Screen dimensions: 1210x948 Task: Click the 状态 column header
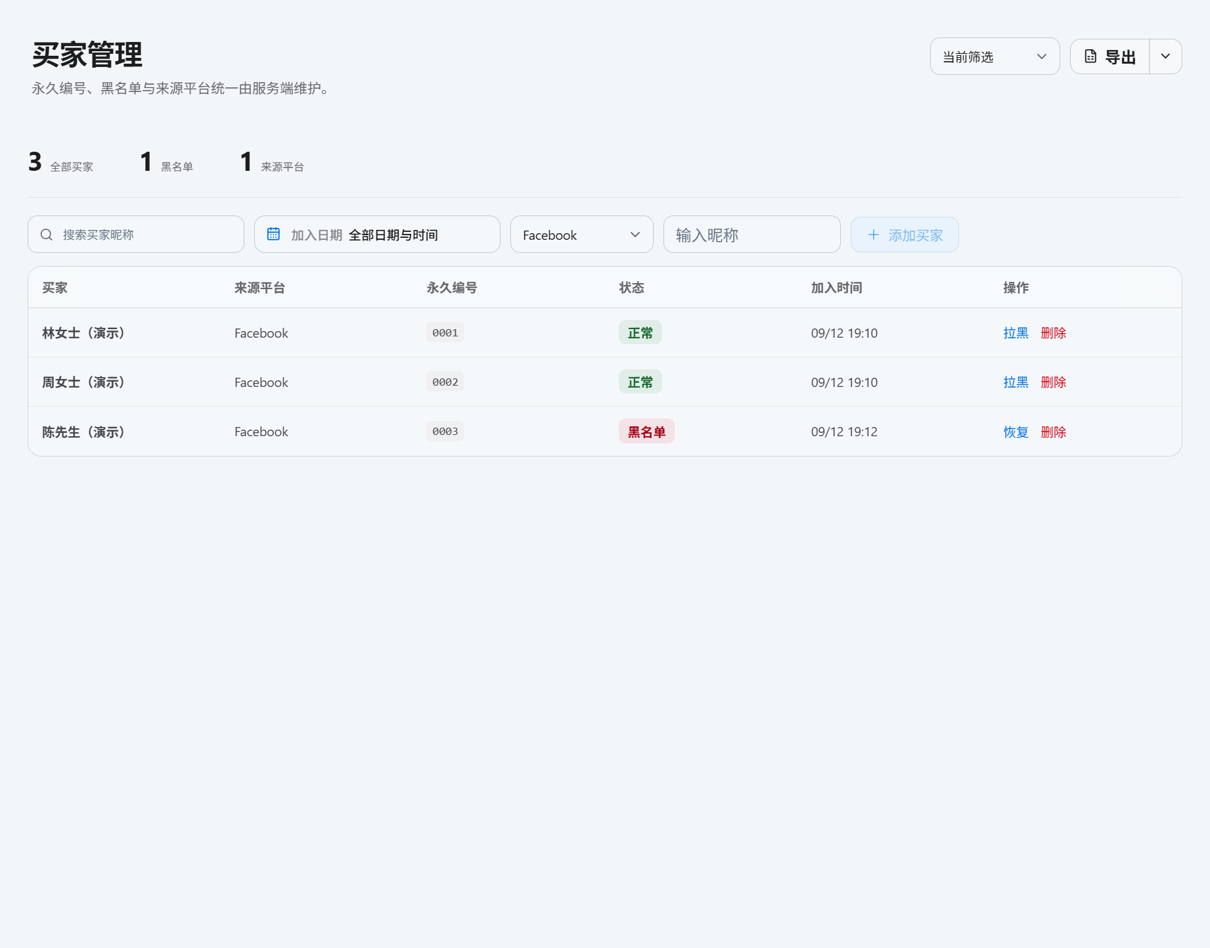pos(631,288)
